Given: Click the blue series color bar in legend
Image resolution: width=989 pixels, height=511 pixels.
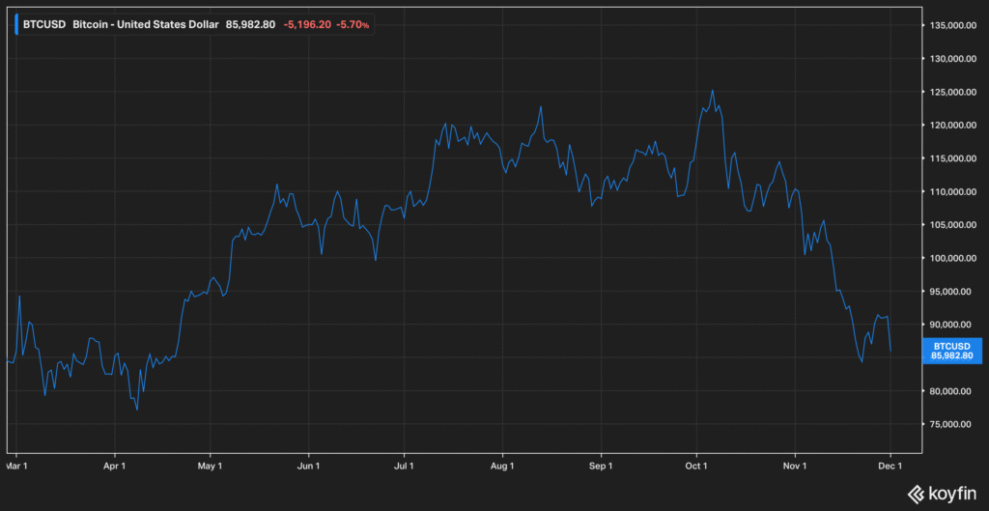Looking at the screenshot, I should click(16, 24).
